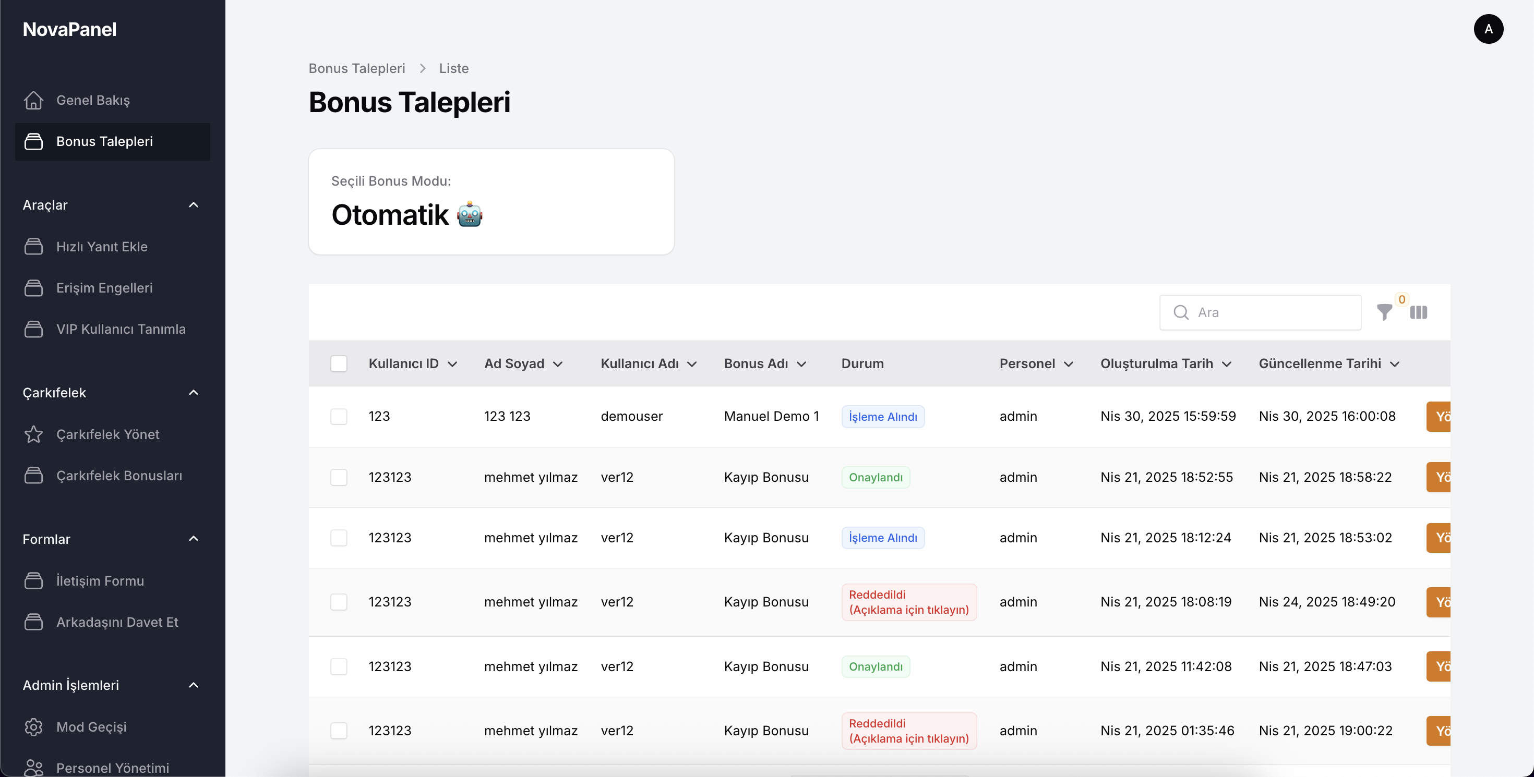Focus the Ara search field
Viewport: 1534px width, 777px height.
[x=1260, y=312]
